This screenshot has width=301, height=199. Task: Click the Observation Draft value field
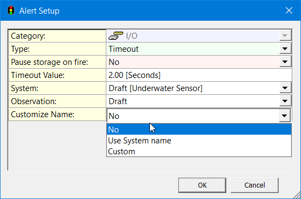193,101
